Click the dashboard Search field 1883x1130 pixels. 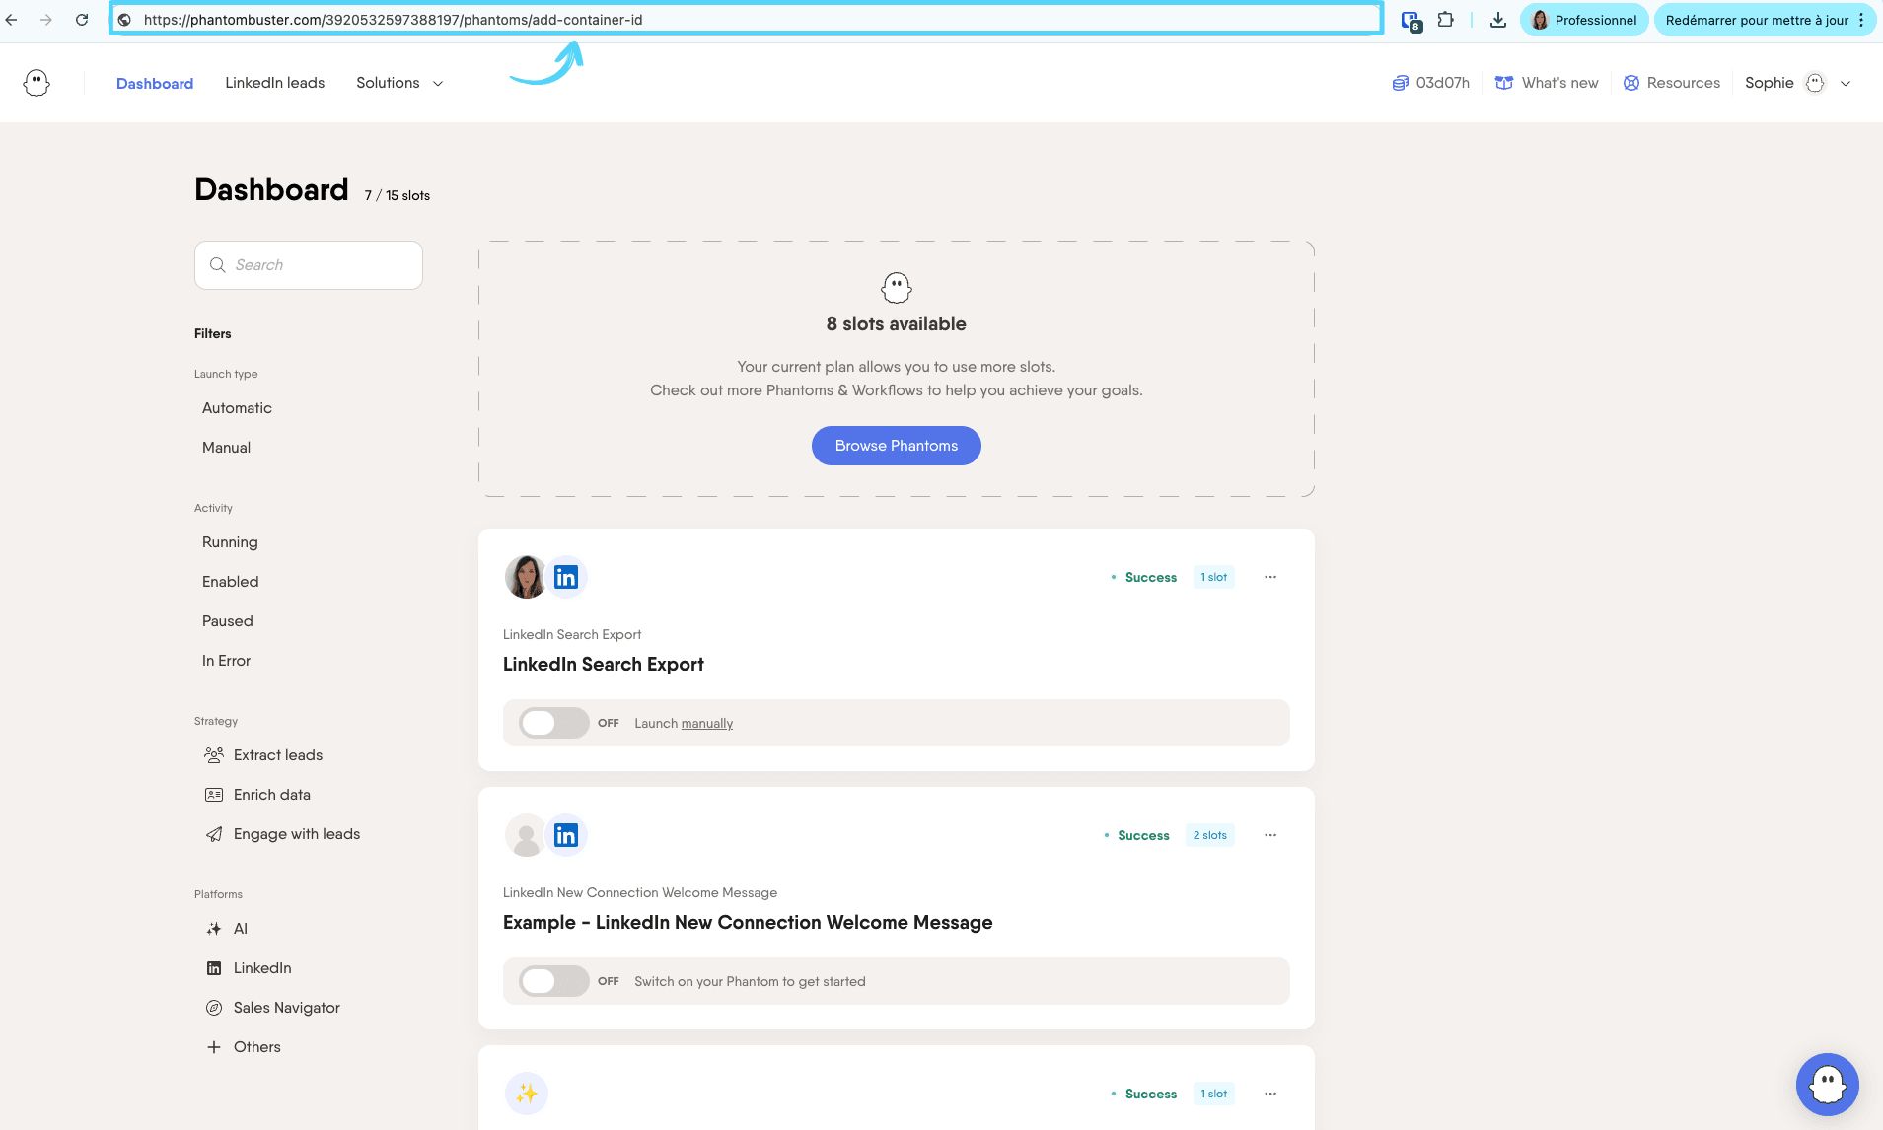(x=309, y=265)
